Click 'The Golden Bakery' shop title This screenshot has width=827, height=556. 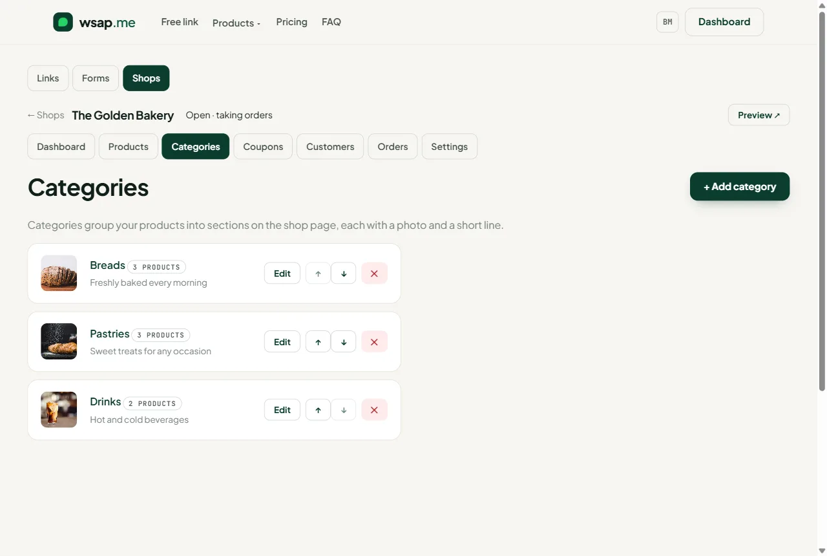click(x=123, y=116)
